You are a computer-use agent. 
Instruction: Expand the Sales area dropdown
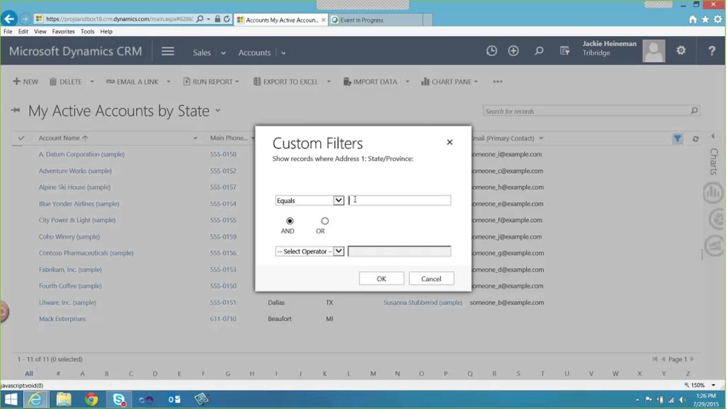223,53
